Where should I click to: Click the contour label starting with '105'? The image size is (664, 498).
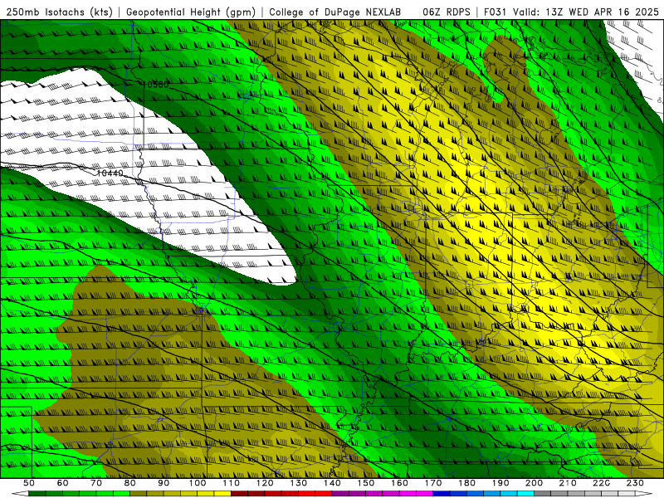coord(155,85)
